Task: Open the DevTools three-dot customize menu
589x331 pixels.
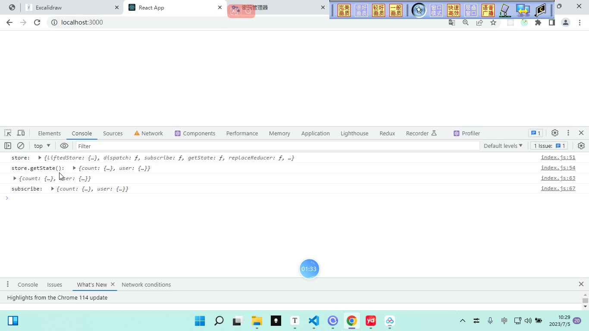Action: pyautogui.click(x=568, y=133)
